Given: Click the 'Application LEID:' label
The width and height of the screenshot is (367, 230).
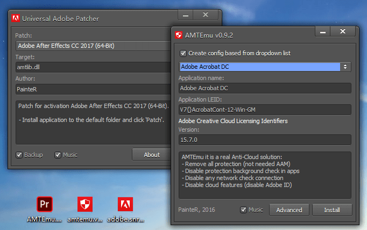Looking at the screenshot, I should point(200,99).
